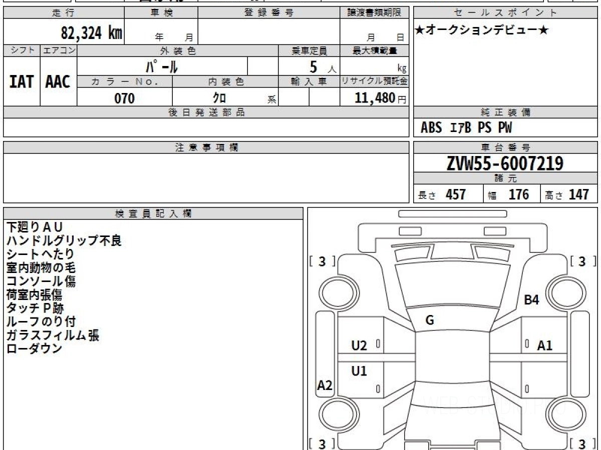This screenshot has width=601, height=450.
Task: Click the width value 176
Action: pyautogui.click(x=518, y=194)
